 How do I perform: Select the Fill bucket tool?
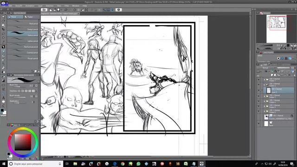(3, 77)
